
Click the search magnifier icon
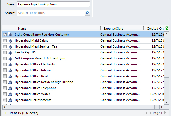pyautogui.click(x=87, y=13)
